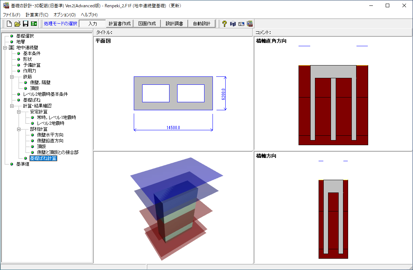413x270 pixels.
Task: Switch to 図面作成 mode
Action: click(147, 24)
